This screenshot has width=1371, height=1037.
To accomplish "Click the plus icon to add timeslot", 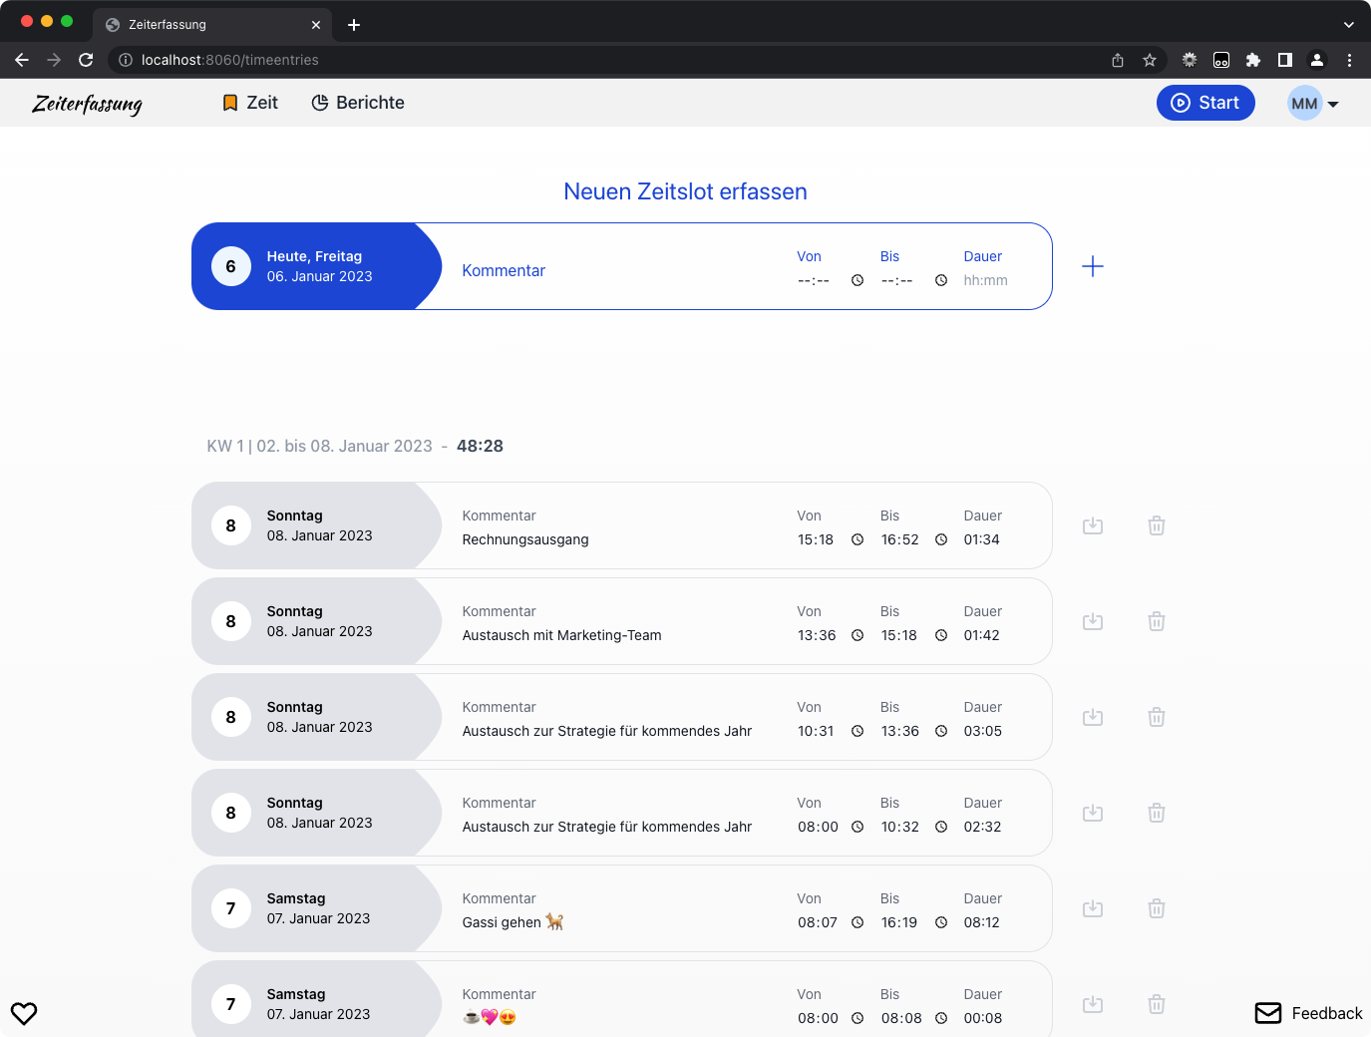I will coord(1093,266).
